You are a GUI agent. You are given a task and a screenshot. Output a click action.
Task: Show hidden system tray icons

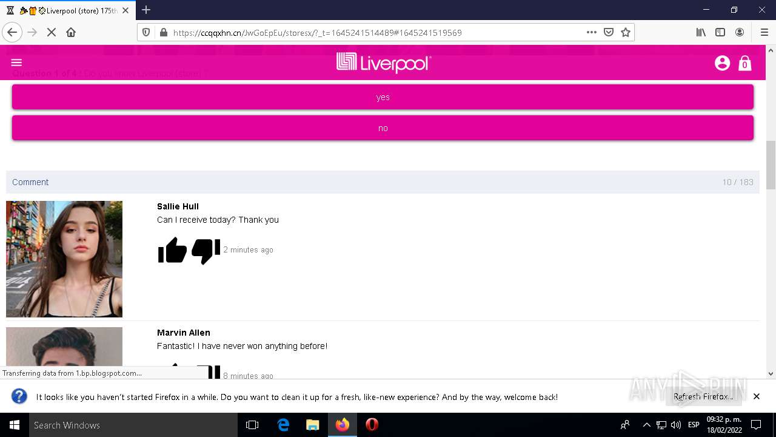pyautogui.click(x=646, y=425)
